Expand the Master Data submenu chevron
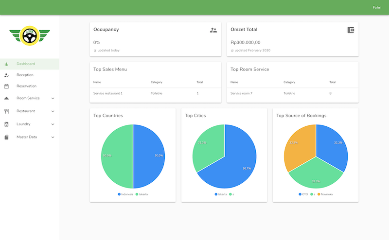389x243 pixels. tap(53, 137)
